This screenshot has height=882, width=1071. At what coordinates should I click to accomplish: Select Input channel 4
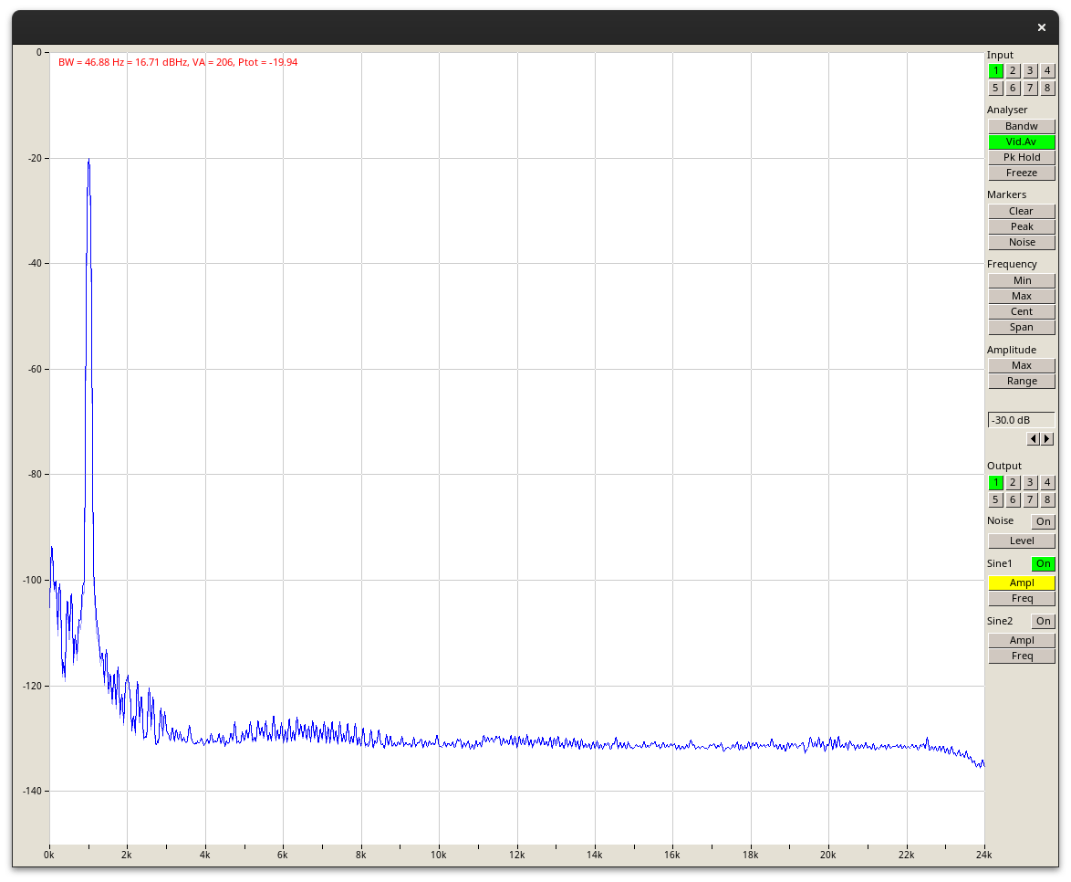coord(1047,70)
